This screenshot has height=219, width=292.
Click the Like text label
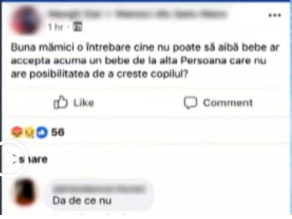(84, 103)
